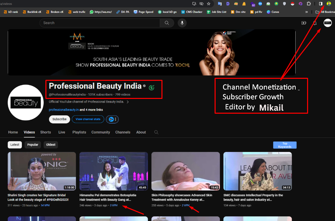Select the Popular sort chip
Screen dimensions: 335x221
pos(33,145)
